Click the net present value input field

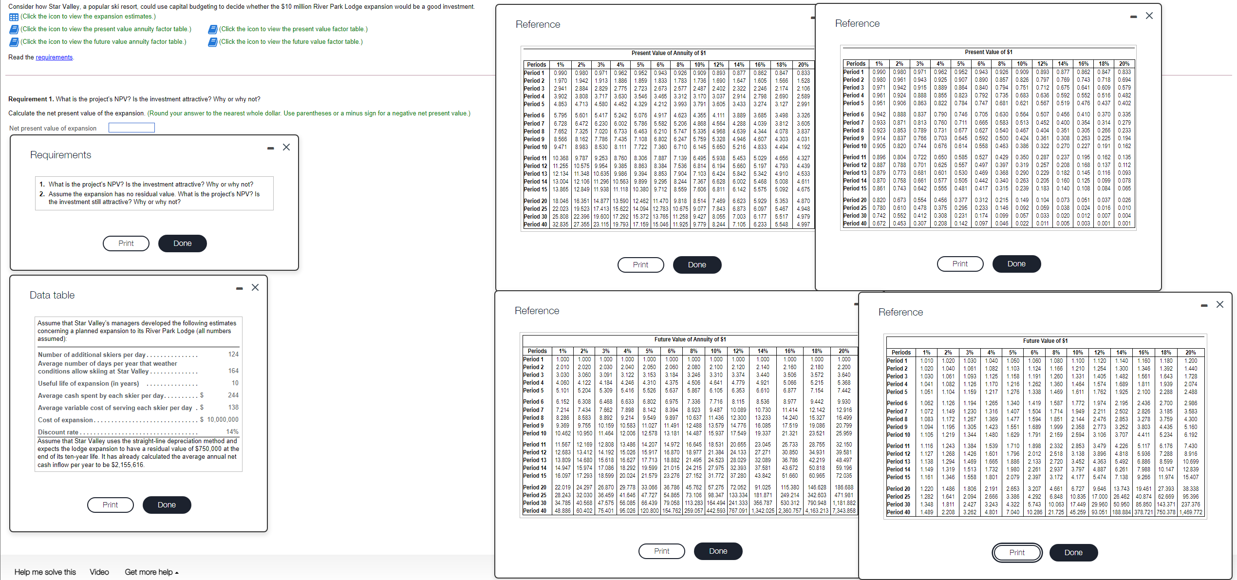(x=131, y=128)
